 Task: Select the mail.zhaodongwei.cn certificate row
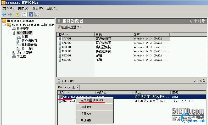pos(132,97)
